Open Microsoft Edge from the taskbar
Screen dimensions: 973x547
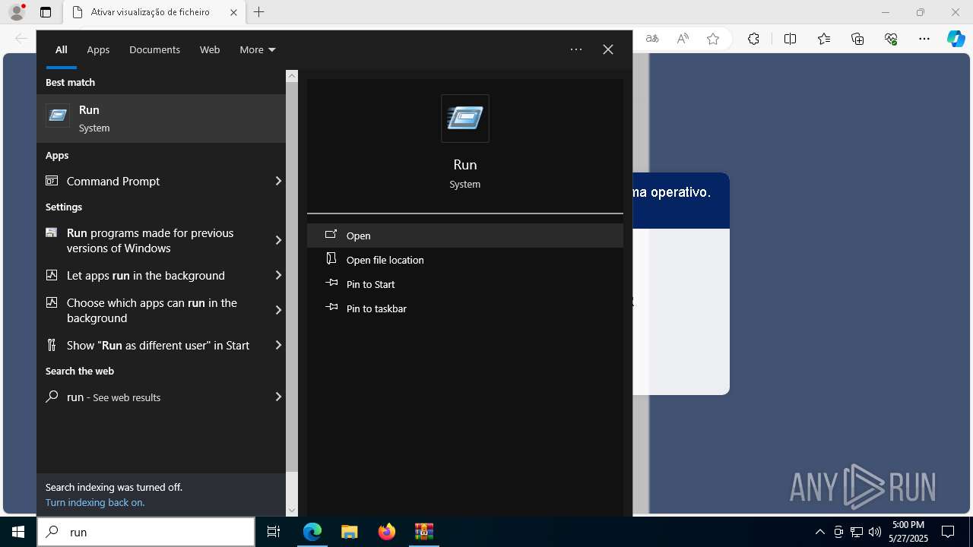(312, 532)
